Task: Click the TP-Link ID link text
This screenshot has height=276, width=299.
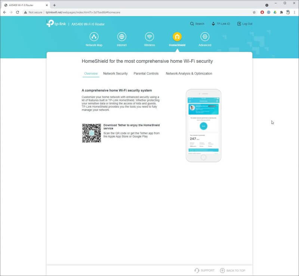Action: coord(223,24)
